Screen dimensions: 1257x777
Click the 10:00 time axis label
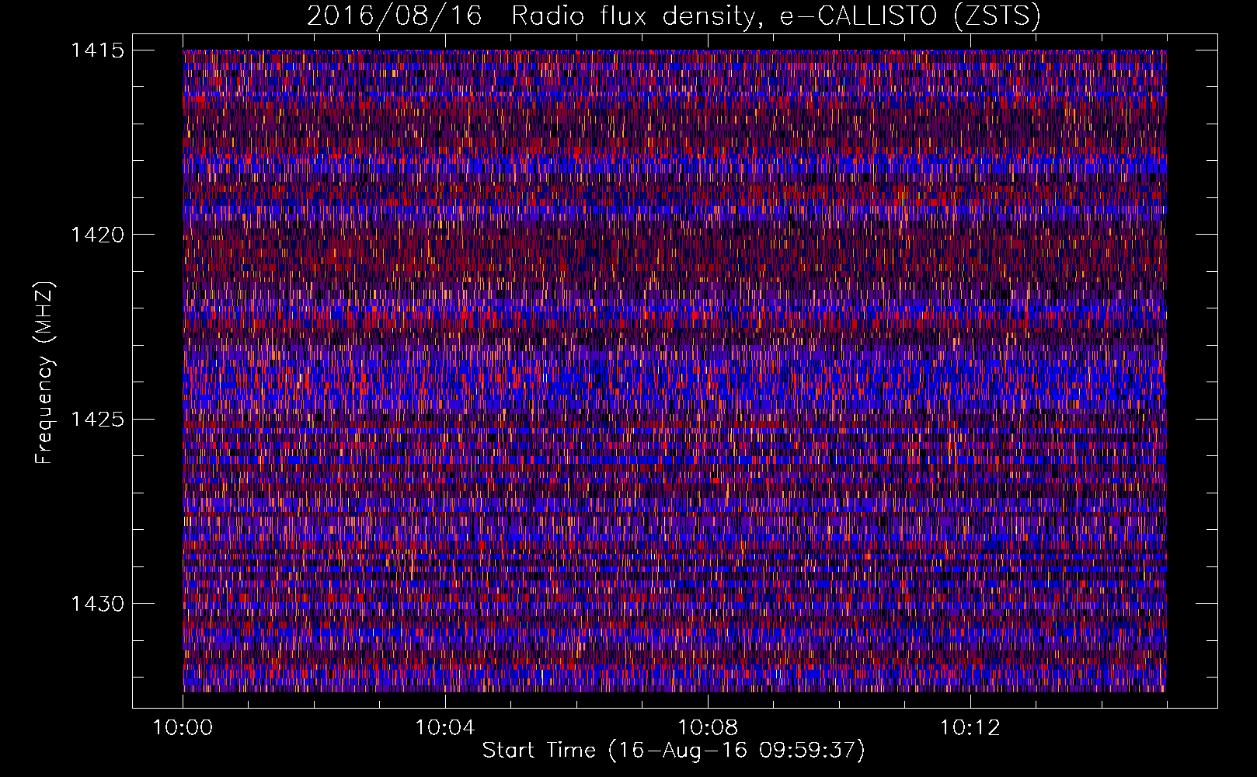[183, 728]
